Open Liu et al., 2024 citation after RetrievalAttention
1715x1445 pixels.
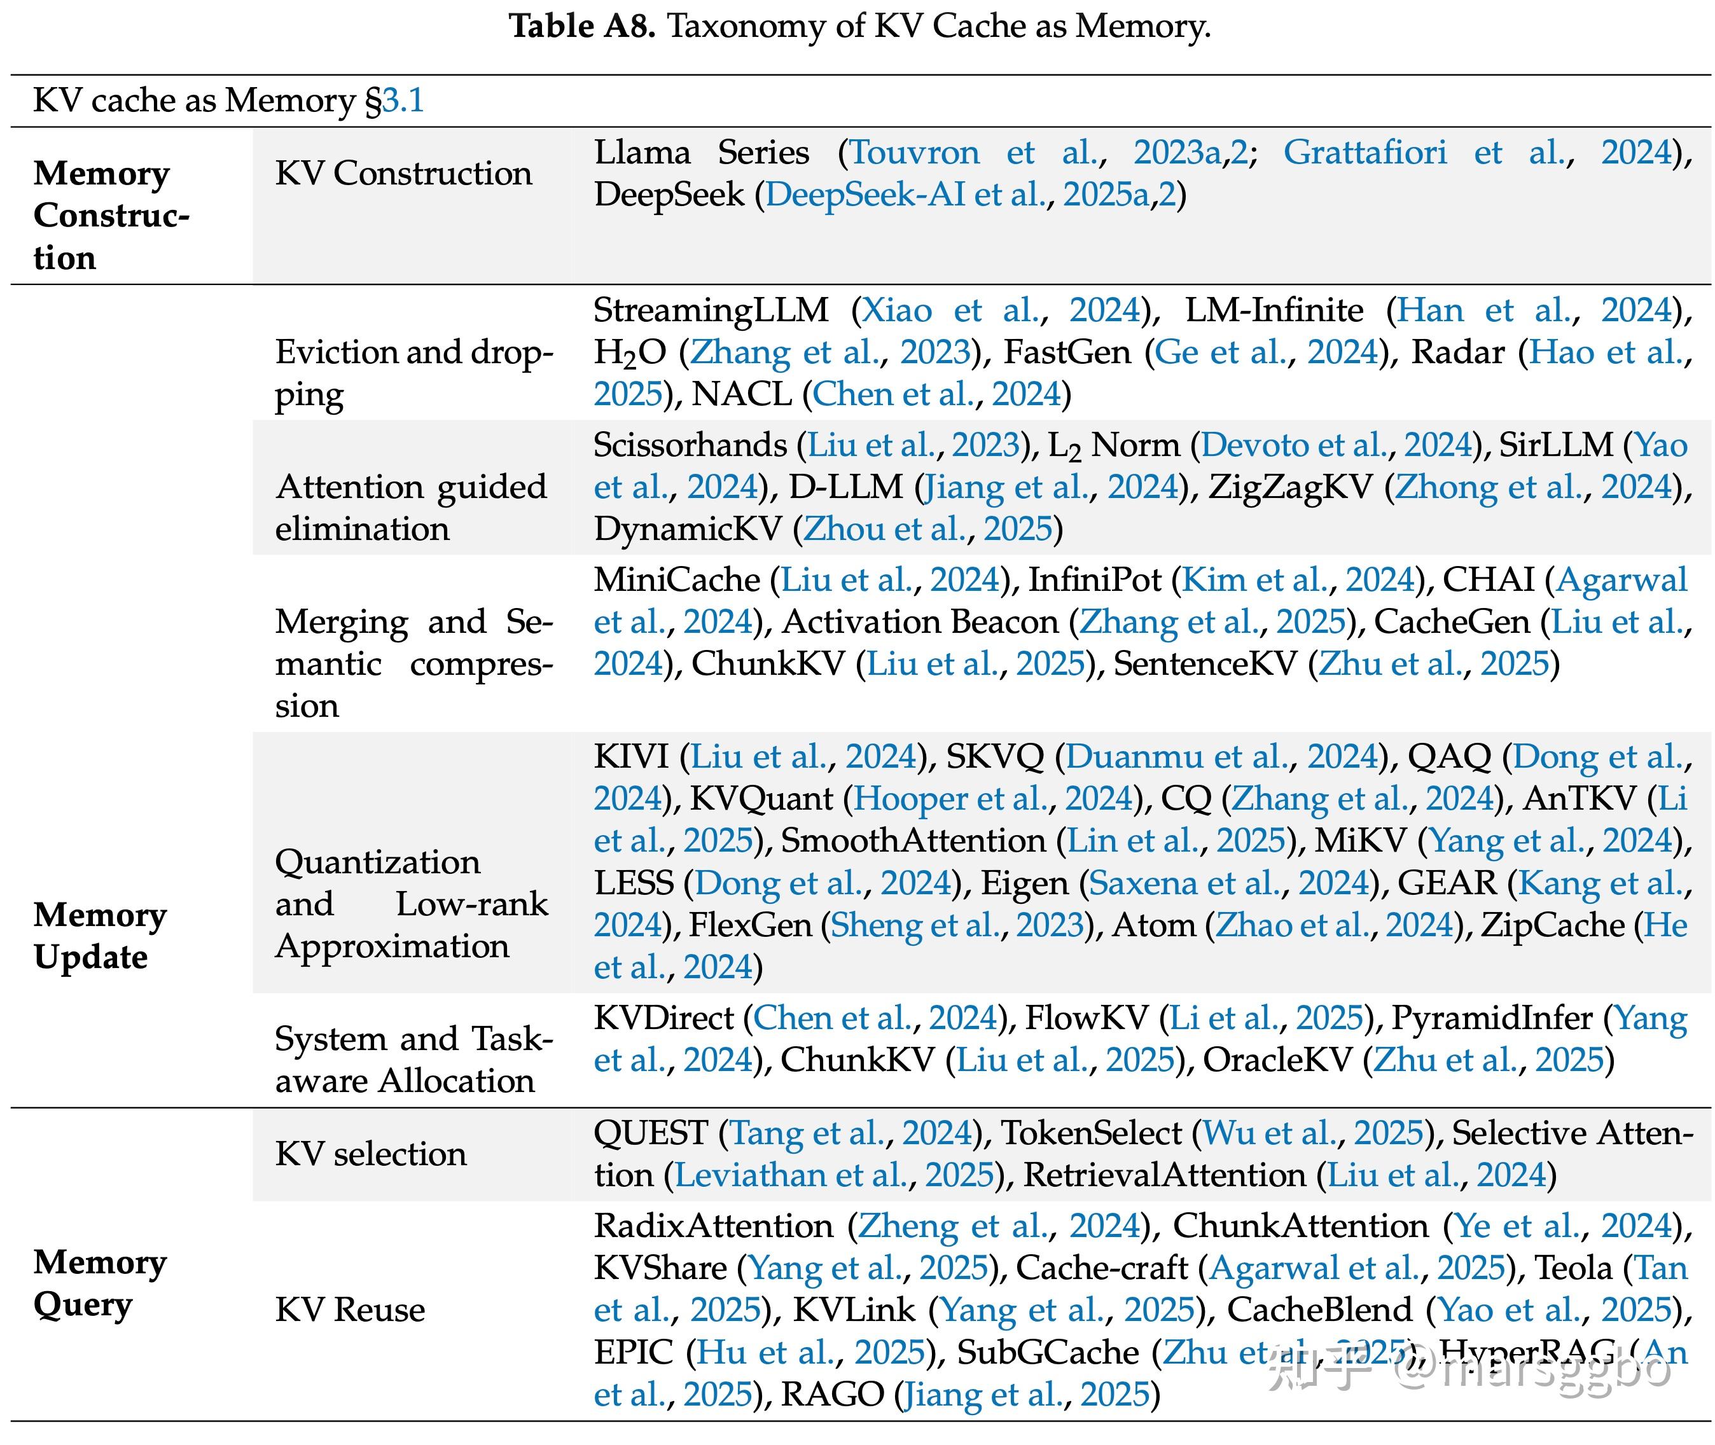point(1436,1177)
